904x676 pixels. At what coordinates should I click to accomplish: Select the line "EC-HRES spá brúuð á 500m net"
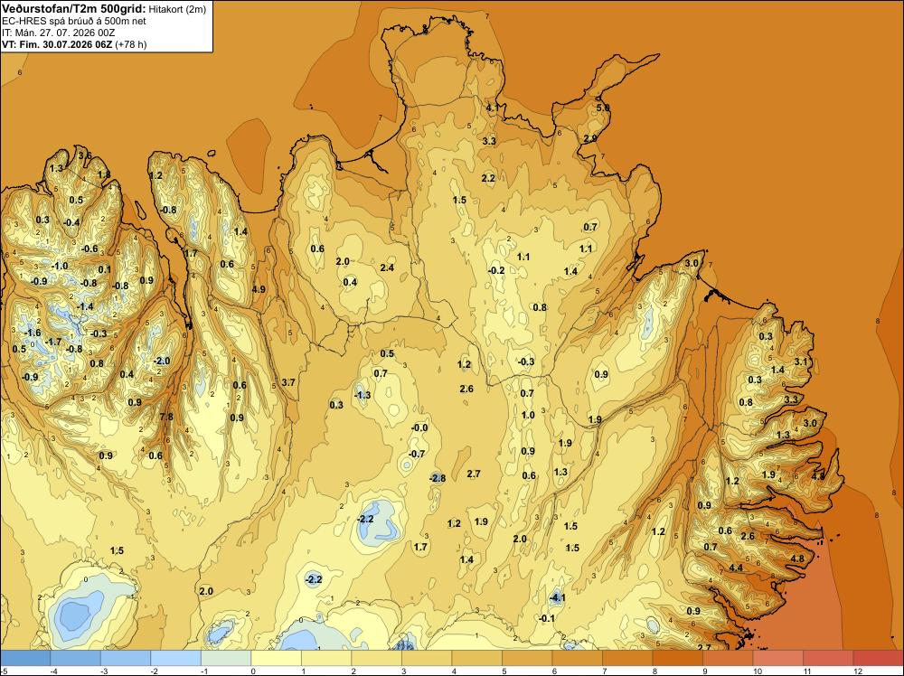pyautogui.click(x=74, y=21)
